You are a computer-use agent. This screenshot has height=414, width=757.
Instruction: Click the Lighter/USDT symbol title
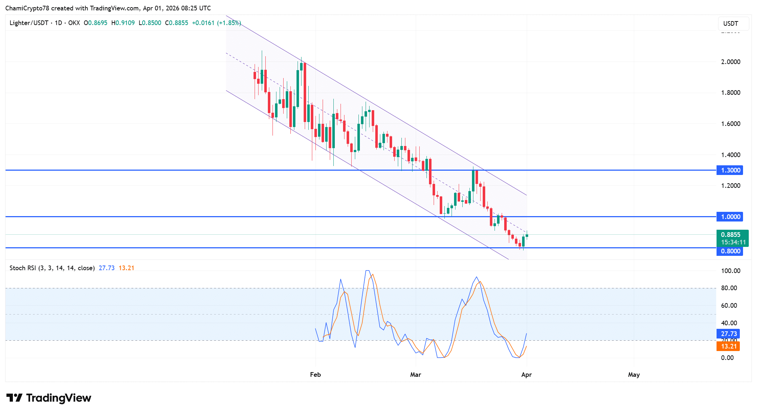coord(29,23)
